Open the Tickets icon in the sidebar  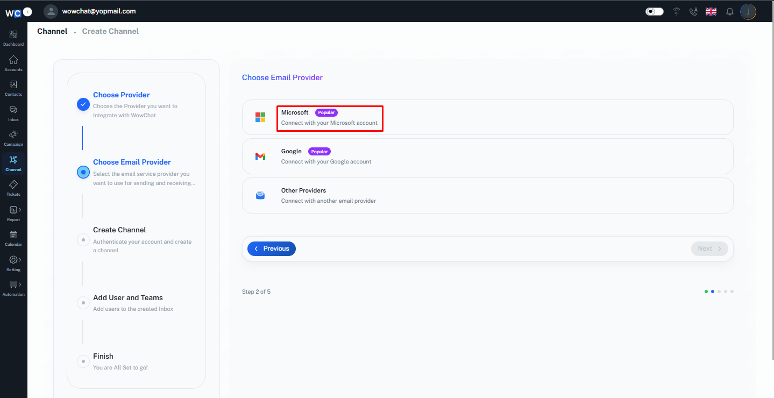(x=13, y=184)
